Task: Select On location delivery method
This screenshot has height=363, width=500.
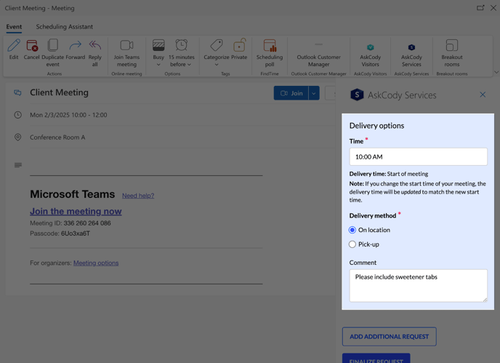Action: click(352, 230)
